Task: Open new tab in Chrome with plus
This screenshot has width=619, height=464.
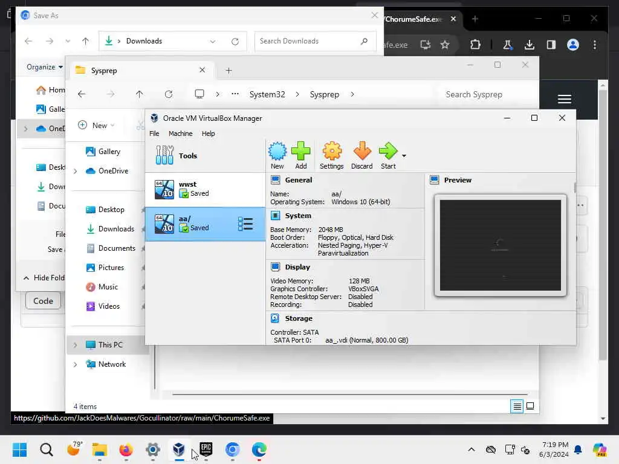Action: (475, 19)
